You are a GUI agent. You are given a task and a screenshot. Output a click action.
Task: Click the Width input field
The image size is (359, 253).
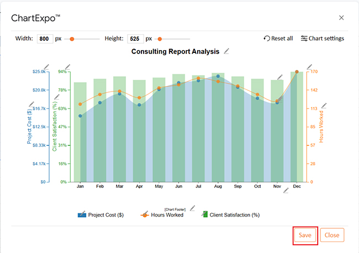pos(45,39)
